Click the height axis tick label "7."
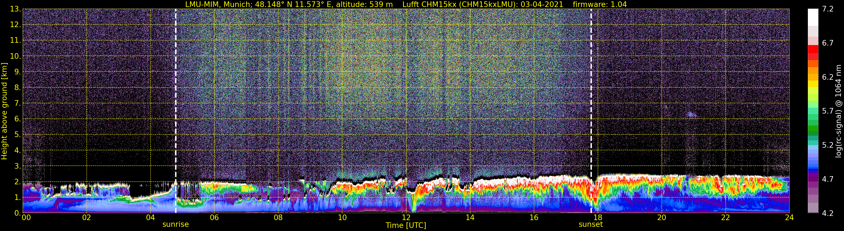Image resolution: width=844 pixels, height=231 pixels. [x=18, y=103]
